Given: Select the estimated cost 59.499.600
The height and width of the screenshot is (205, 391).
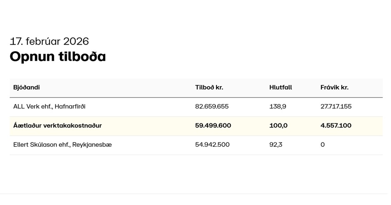Looking at the screenshot, I should pyautogui.click(x=213, y=126).
